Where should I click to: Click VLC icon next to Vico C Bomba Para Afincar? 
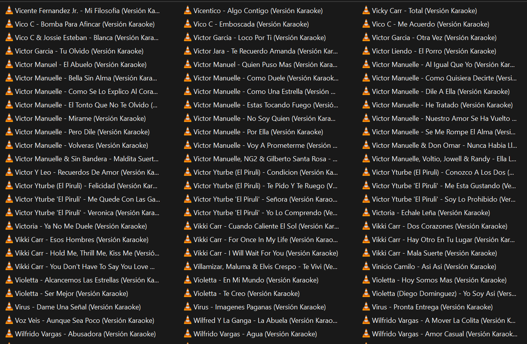tap(9, 24)
